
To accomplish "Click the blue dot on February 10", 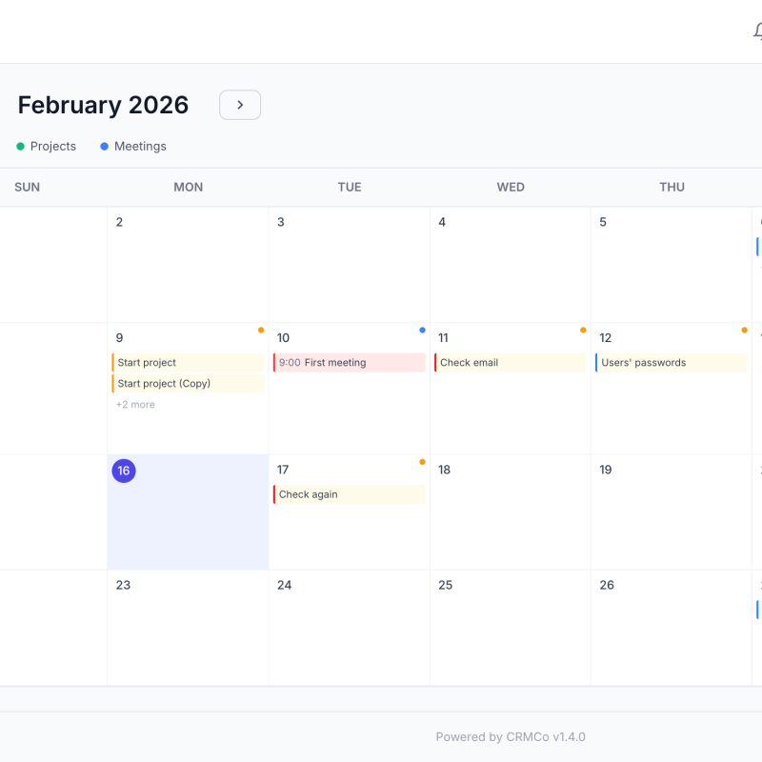I will (422, 331).
